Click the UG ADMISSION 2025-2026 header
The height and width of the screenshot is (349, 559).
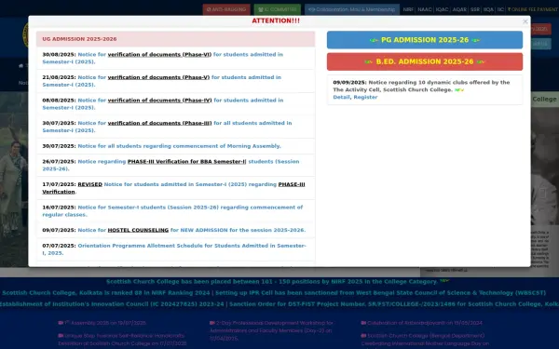pyautogui.click(x=175, y=39)
